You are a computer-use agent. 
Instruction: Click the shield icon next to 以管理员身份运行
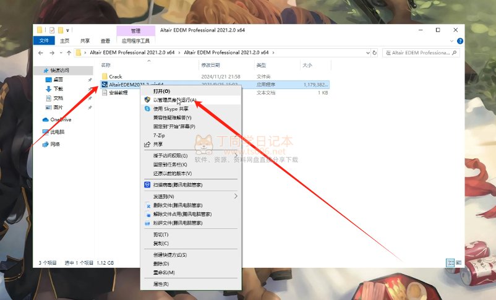(x=147, y=100)
